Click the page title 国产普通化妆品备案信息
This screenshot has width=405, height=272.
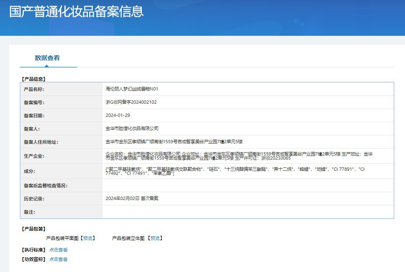click(x=76, y=12)
